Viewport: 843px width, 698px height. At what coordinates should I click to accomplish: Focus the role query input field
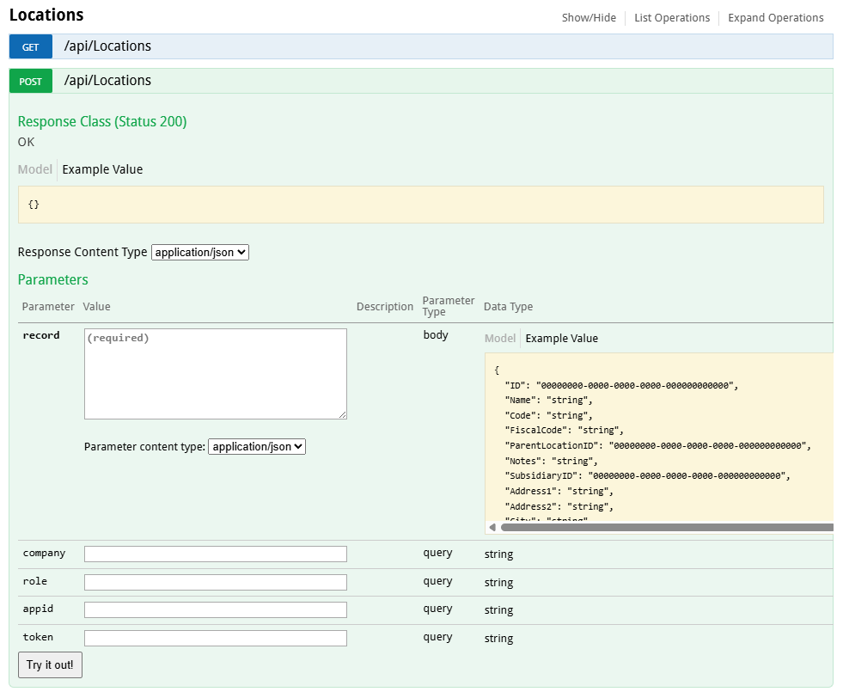click(215, 583)
